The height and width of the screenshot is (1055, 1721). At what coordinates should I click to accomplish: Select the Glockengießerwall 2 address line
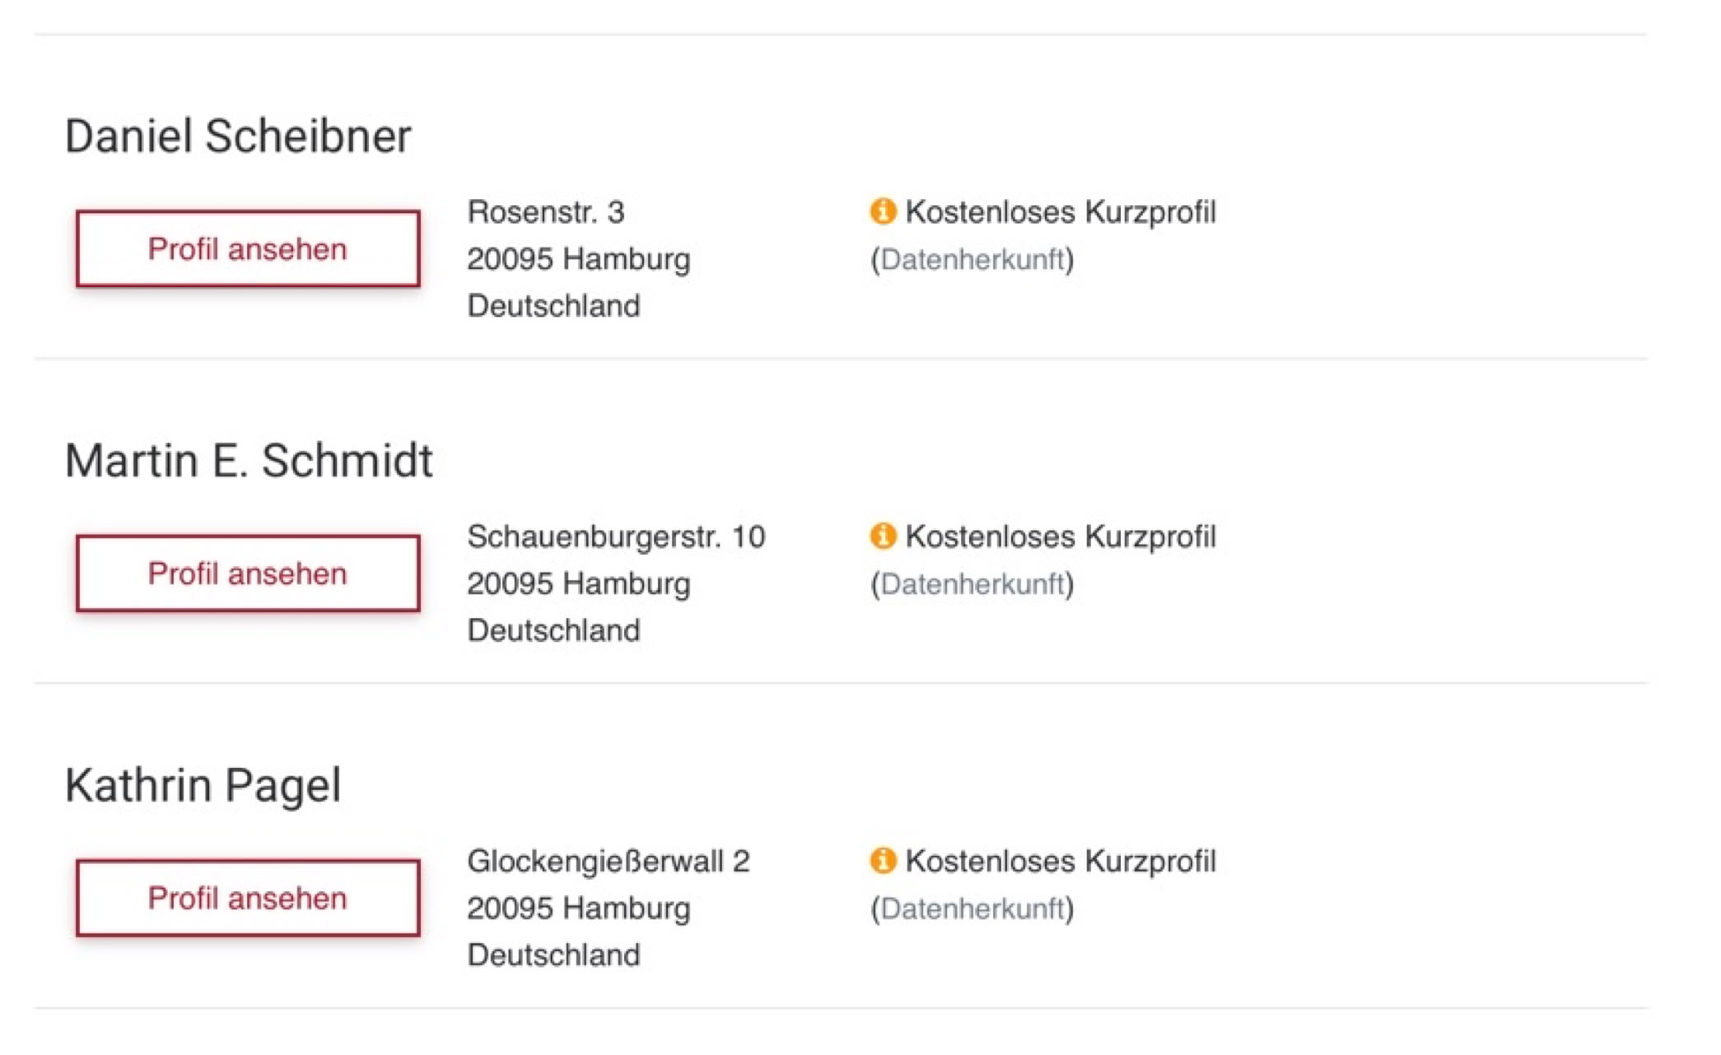click(x=609, y=862)
